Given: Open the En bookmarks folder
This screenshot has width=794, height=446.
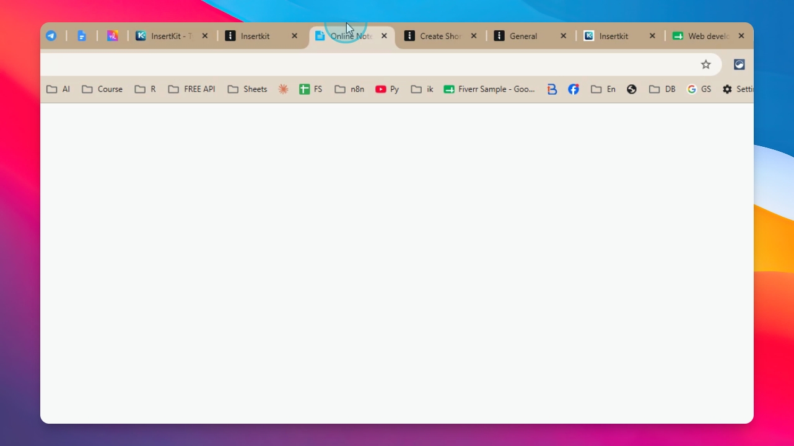Looking at the screenshot, I should point(603,89).
